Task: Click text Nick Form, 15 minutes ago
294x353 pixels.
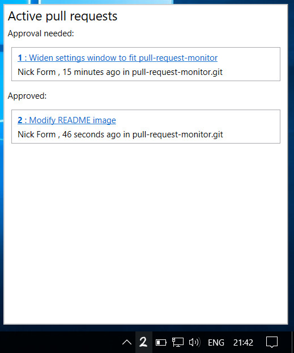Action: 67,72
